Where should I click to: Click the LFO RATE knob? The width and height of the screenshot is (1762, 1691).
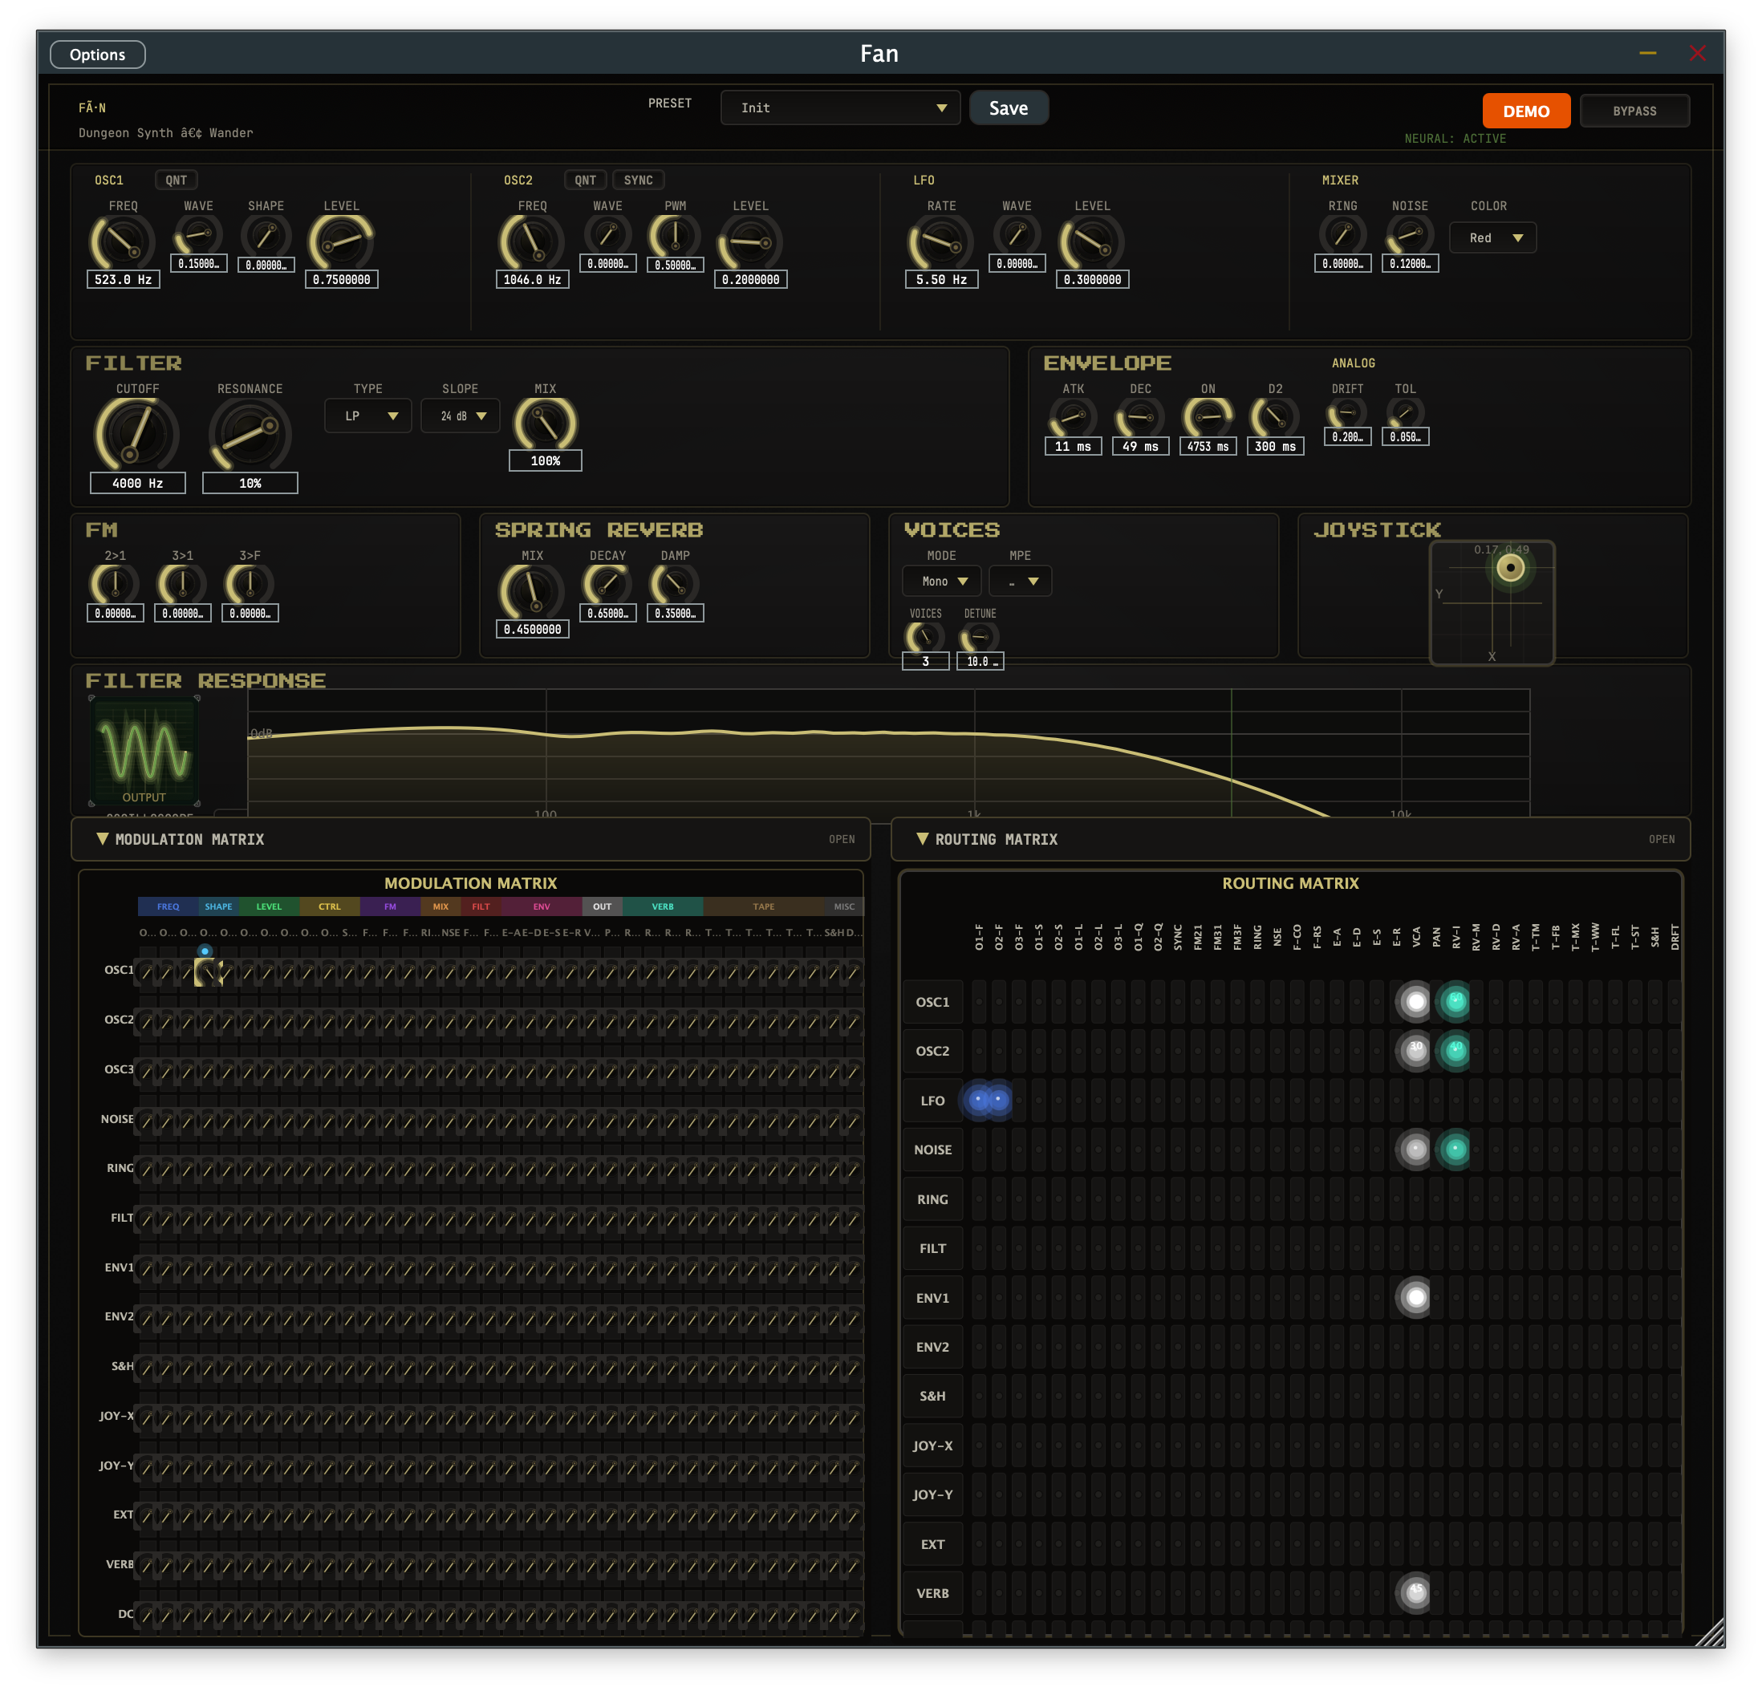click(940, 241)
